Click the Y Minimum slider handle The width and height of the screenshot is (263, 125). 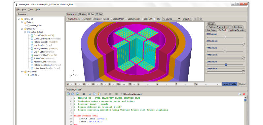225,51
